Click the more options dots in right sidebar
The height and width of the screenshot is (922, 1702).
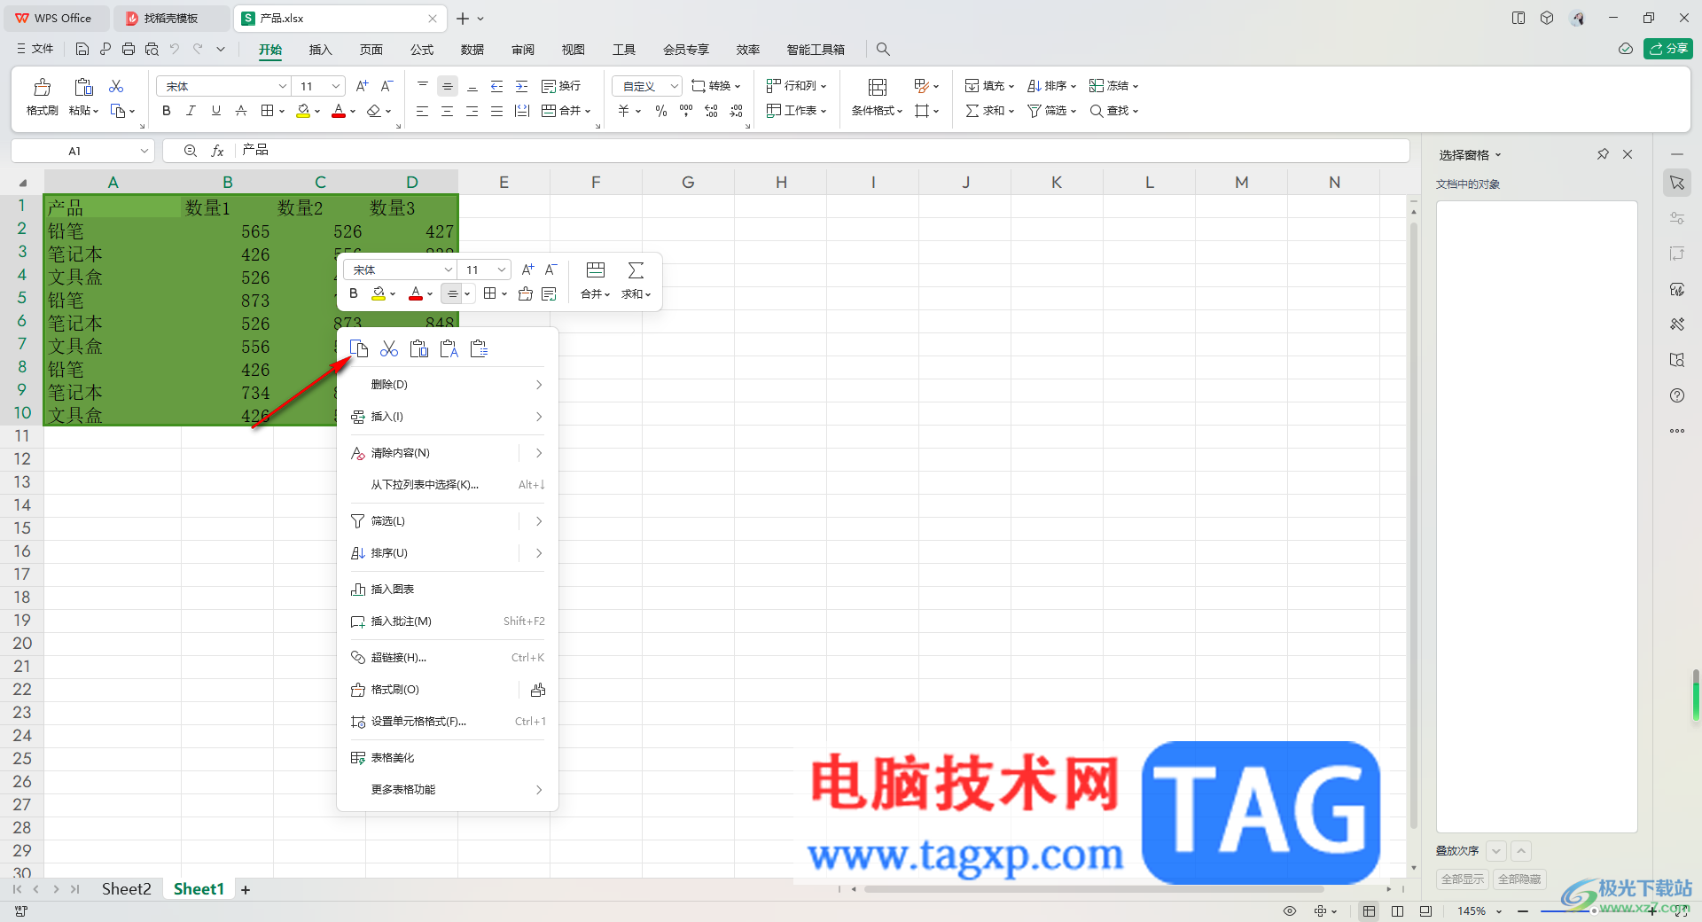pyautogui.click(x=1677, y=431)
